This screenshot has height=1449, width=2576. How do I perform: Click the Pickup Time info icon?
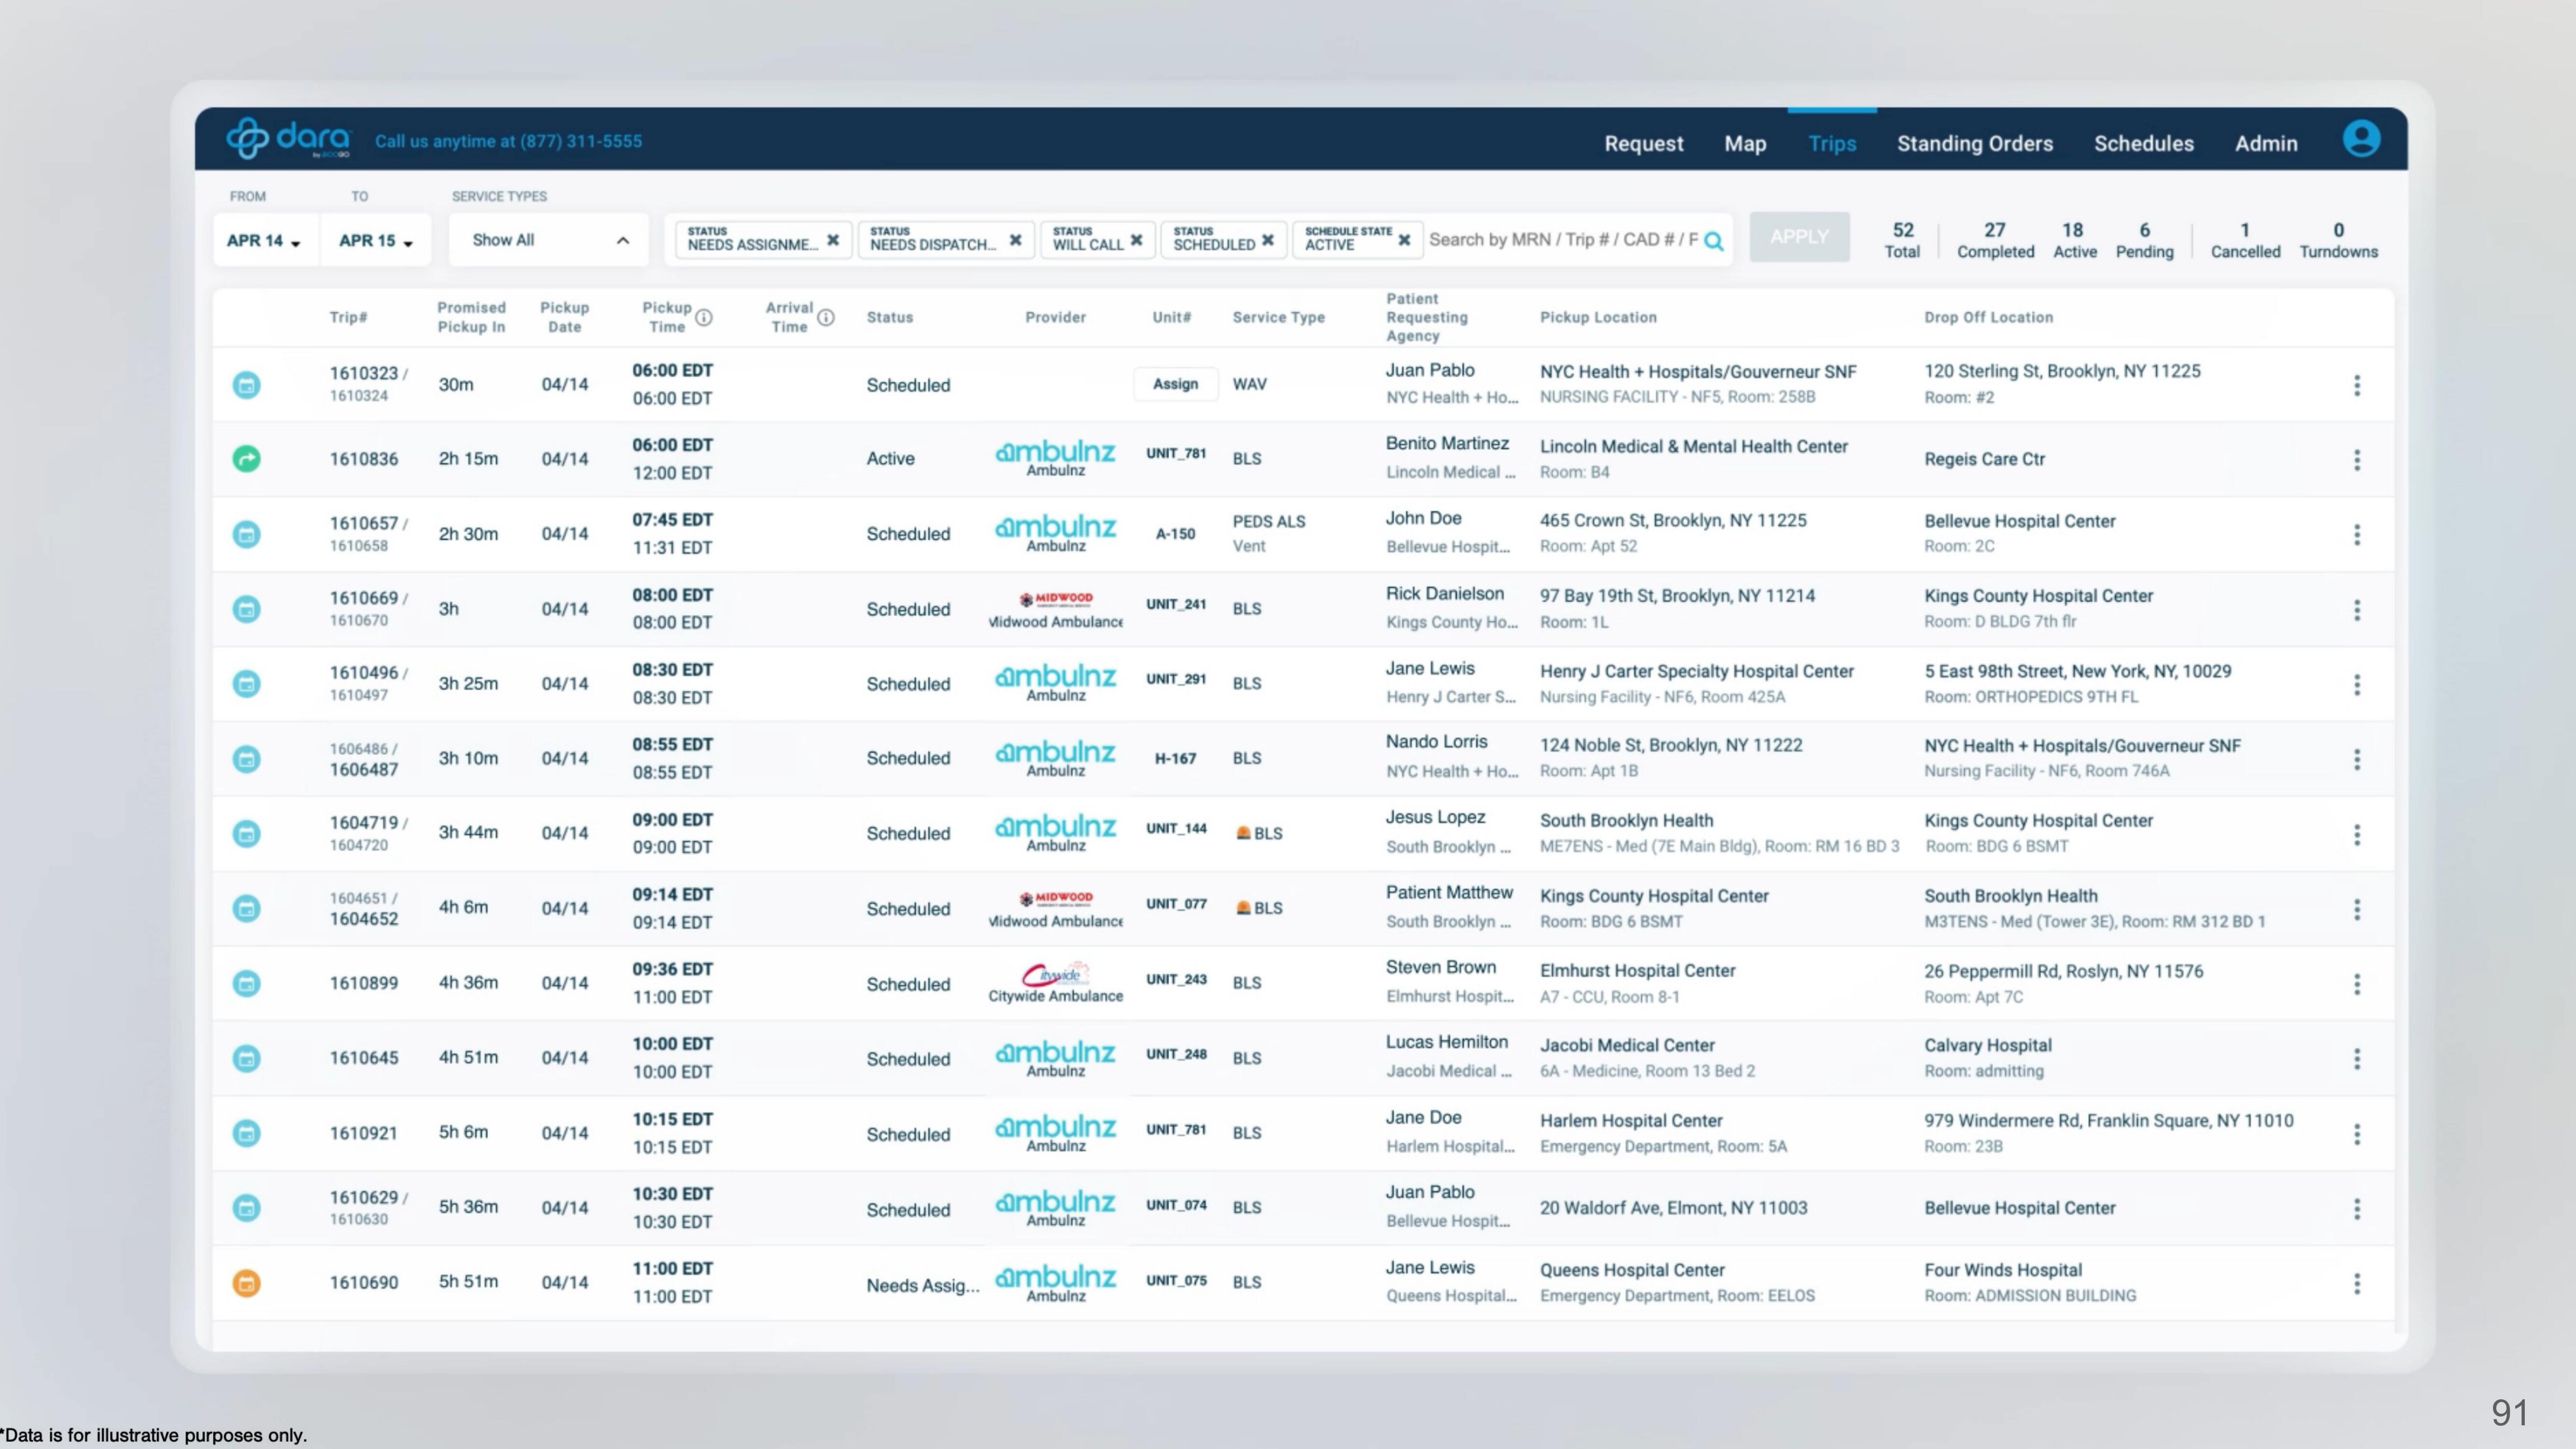704,318
